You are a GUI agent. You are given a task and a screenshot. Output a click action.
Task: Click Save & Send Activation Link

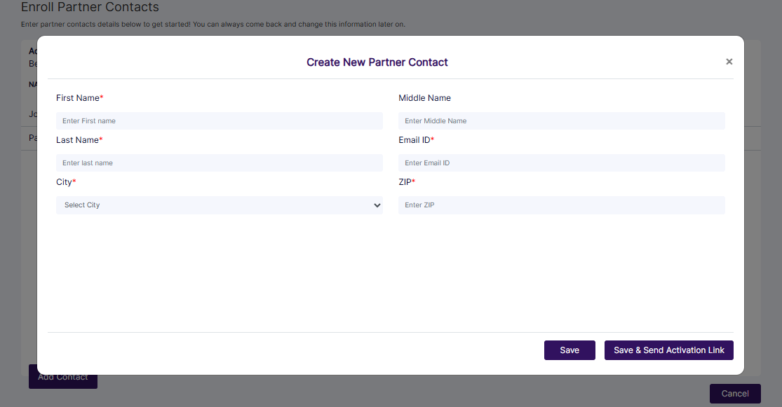(x=668, y=350)
